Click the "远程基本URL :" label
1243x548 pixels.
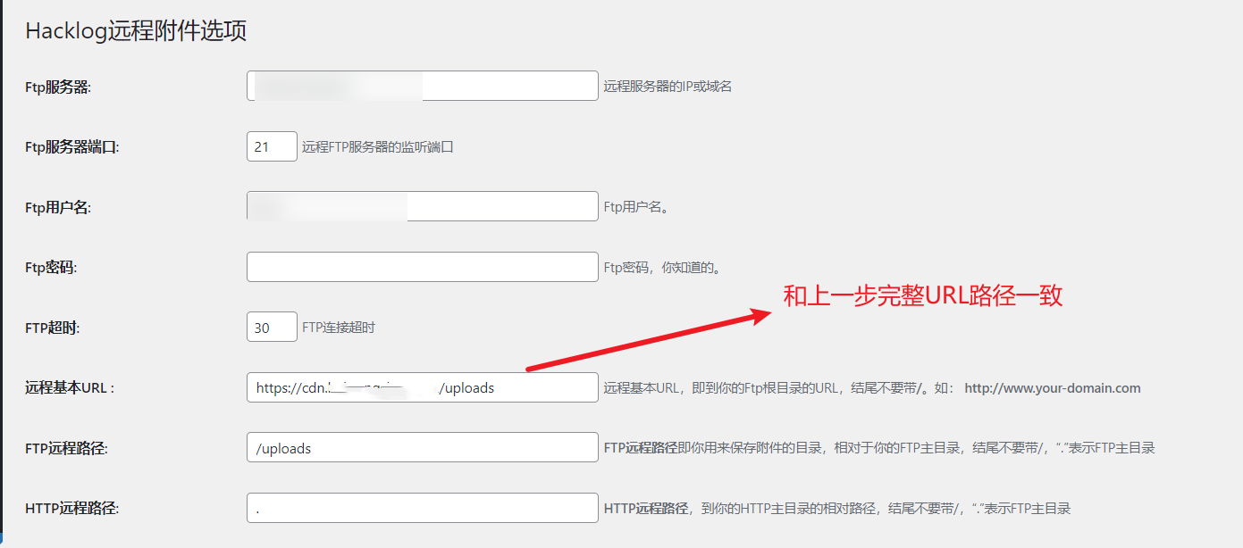pyautogui.click(x=70, y=388)
